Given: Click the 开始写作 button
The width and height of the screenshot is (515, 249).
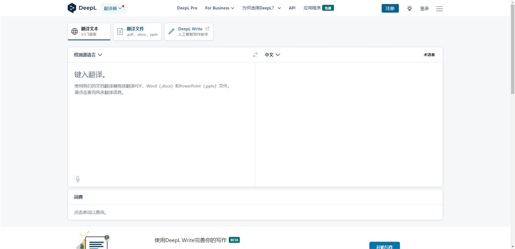Looking at the screenshot, I should [385, 246].
